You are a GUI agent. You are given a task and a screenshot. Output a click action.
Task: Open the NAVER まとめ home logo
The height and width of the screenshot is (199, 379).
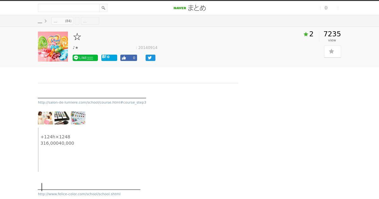pos(189,8)
